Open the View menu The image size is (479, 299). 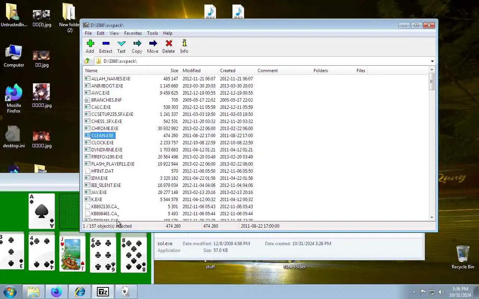click(114, 33)
